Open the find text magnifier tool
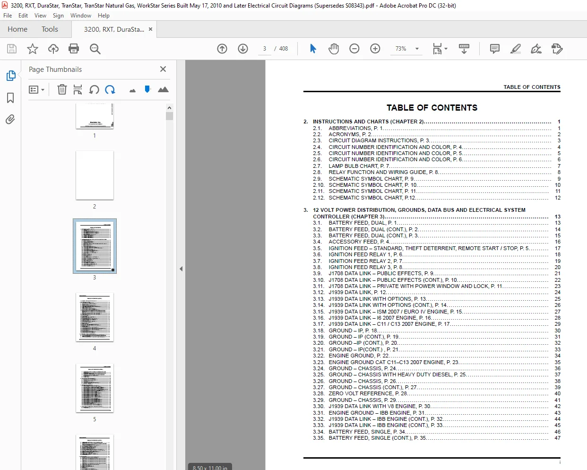The image size is (587, 470). pos(95,49)
